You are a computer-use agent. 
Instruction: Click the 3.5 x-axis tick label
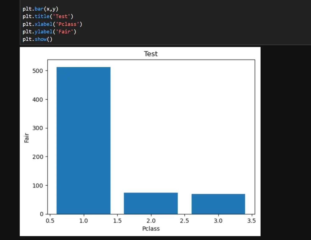tap(252, 221)
